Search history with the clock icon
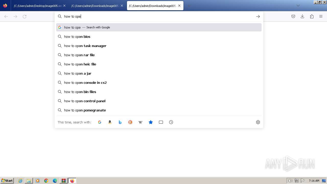Image resolution: width=327 pixels, height=184 pixels. click(x=171, y=122)
